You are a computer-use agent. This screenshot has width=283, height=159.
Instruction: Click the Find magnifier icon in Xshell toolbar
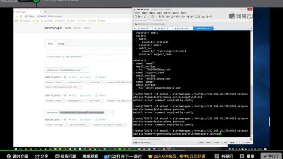[x=163, y=17]
